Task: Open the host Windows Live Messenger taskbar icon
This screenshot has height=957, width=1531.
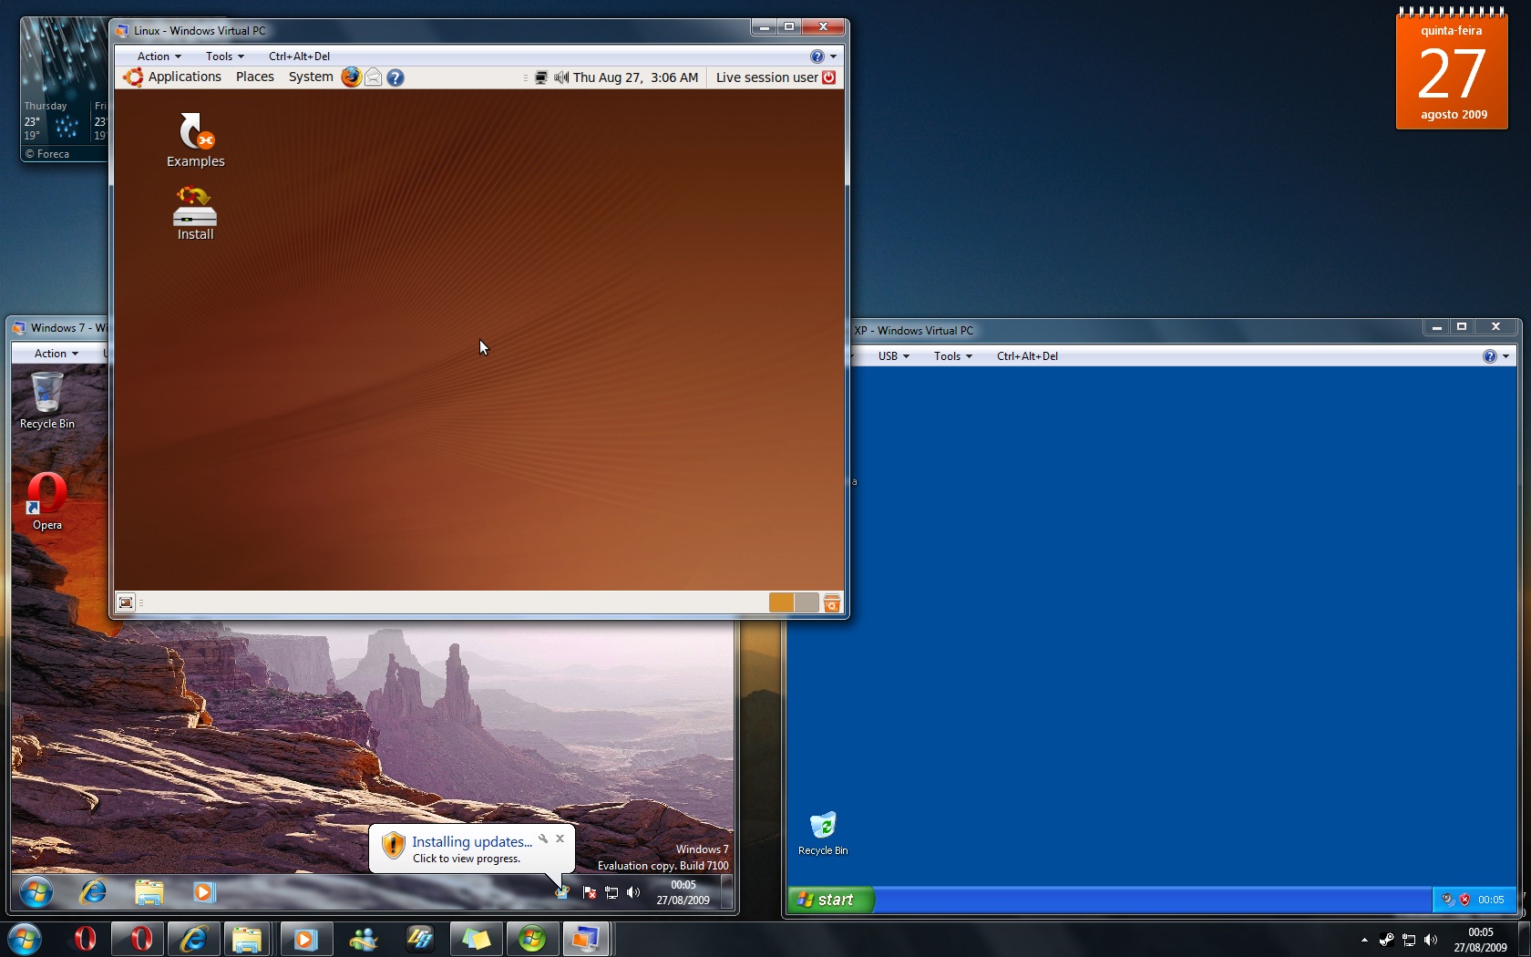Action: tap(364, 939)
